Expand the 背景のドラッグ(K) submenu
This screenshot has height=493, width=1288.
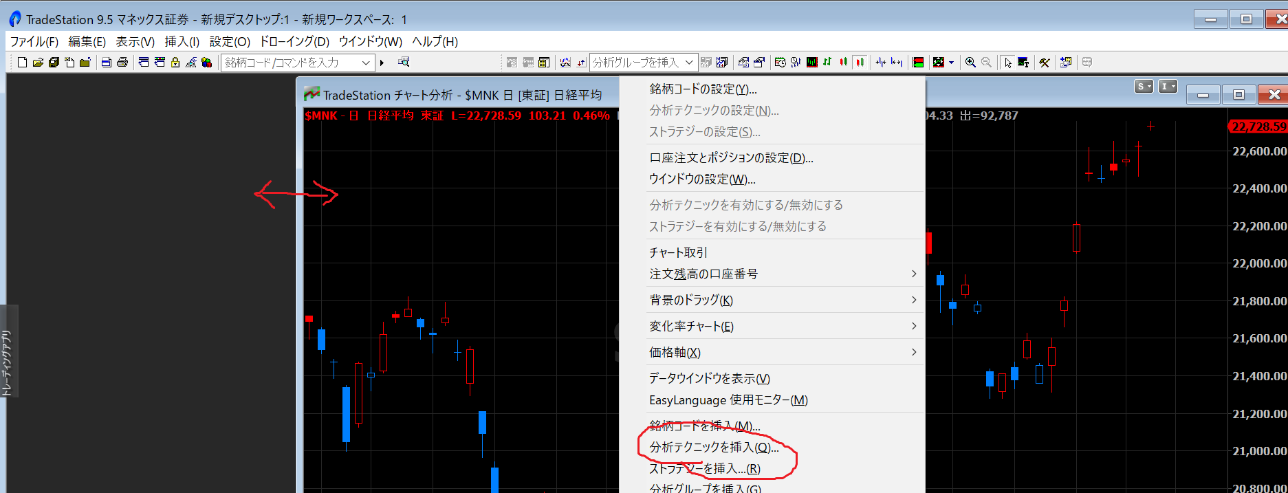(783, 300)
